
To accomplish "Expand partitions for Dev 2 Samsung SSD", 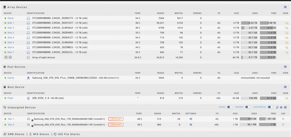I will (x=33, y=126).
